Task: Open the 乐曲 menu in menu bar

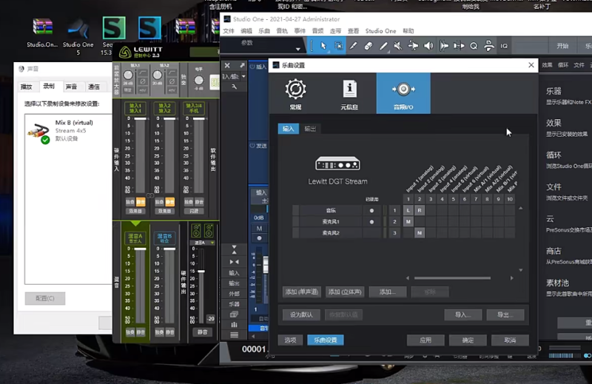Action: [264, 31]
